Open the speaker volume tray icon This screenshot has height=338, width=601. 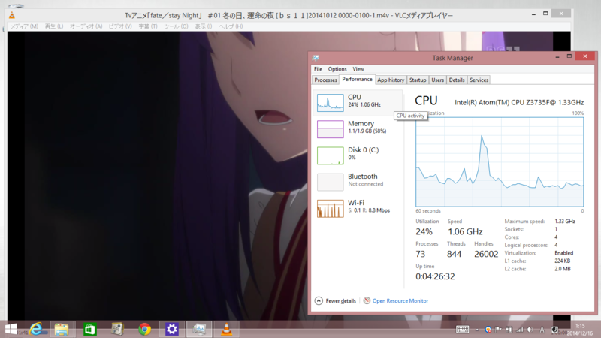[530, 330]
